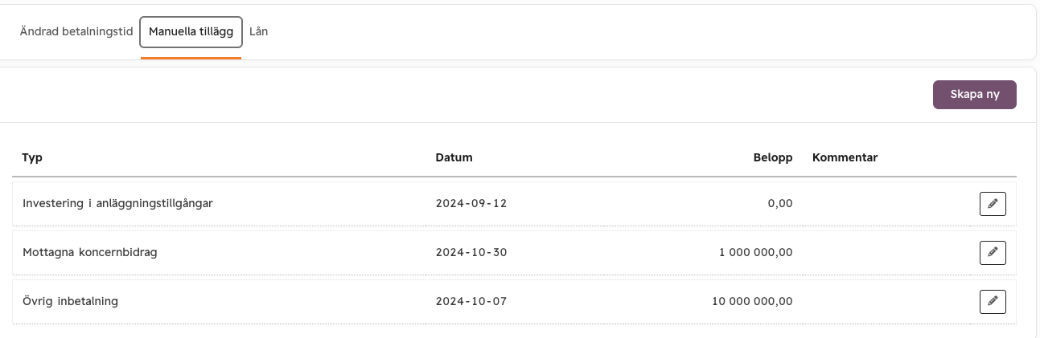Click the Belopp column header
The width and height of the screenshot is (1040, 338).
click(773, 157)
